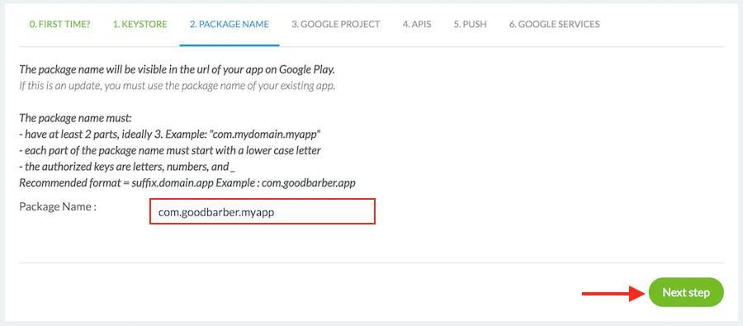Image resolution: width=743 pixels, height=326 pixels.
Task: Switch to the 1. KEYSTORE tab
Action: [x=140, y=24]
